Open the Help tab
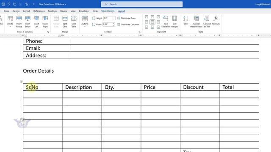The width and height of the screenshot is (271, 152). point(95,11)
